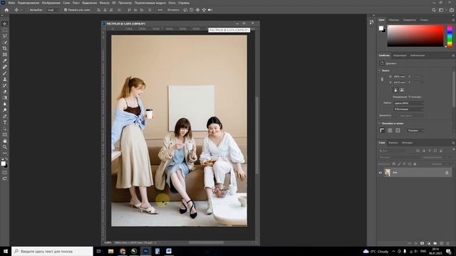Click the add layer mask icon
This screenshot has width=456, height=256.
click(422, 243)
